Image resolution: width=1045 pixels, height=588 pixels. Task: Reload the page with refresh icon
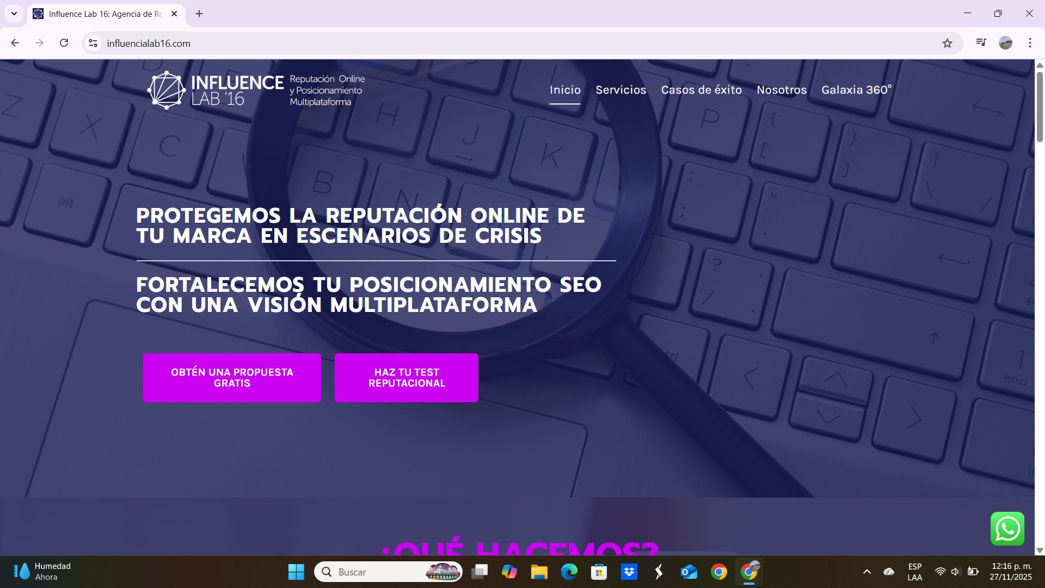[x=64, y=43]
